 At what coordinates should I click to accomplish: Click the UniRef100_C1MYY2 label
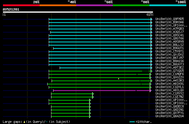170,94
